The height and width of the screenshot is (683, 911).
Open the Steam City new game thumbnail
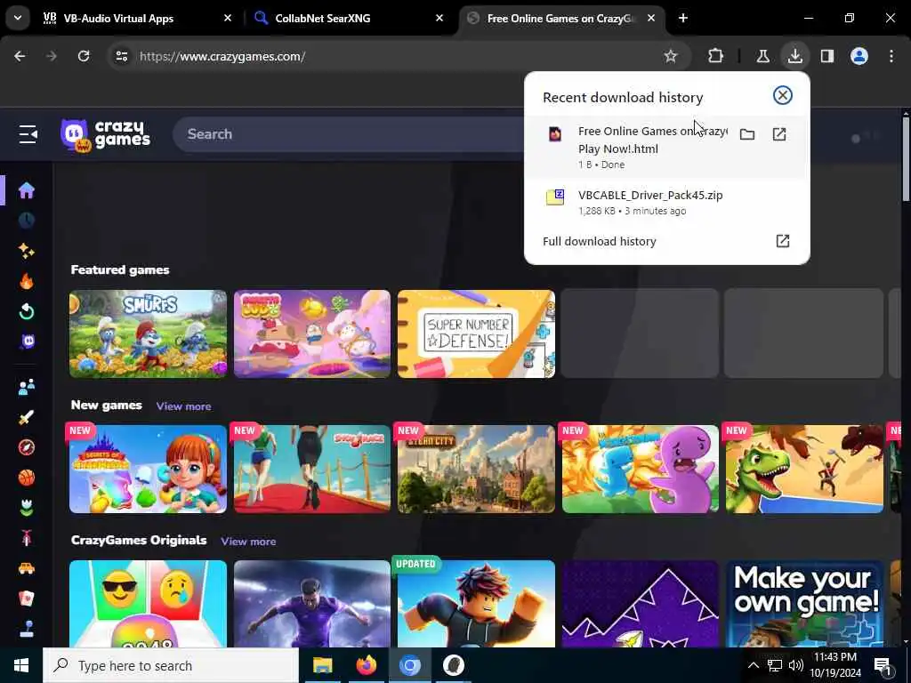[x=477, y=470]
